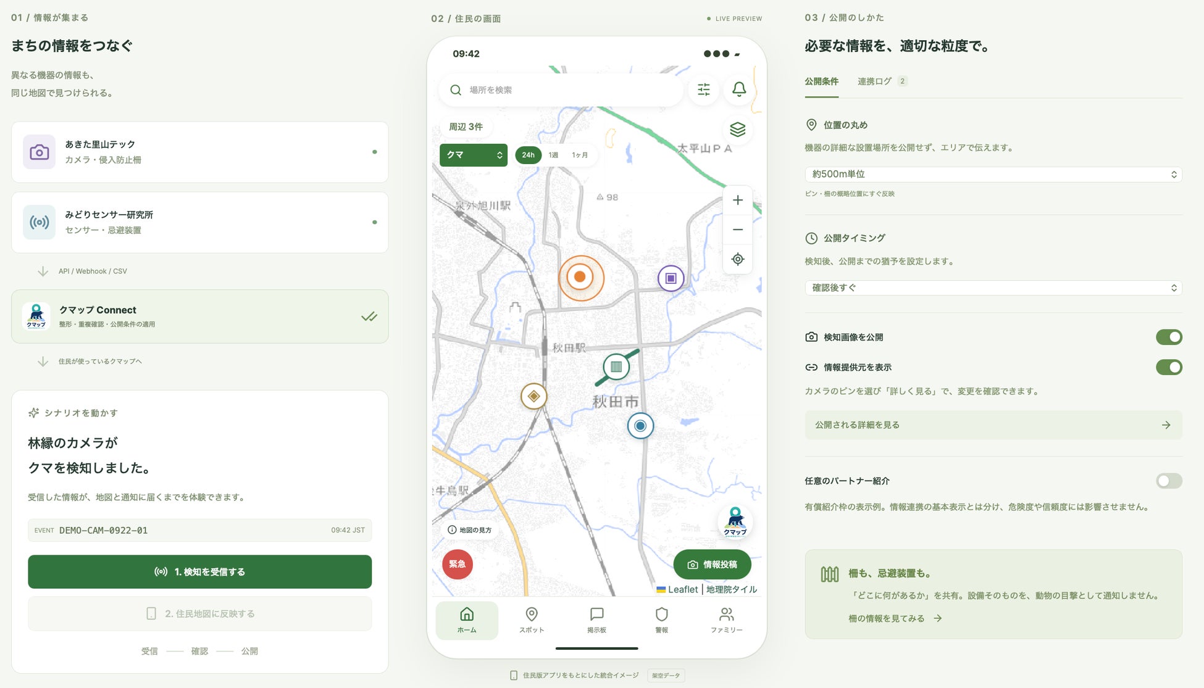This screenshot has width=1204, height=688.
Task: Toggle the 情報提供元を表示 switch
Action: 1168,367
